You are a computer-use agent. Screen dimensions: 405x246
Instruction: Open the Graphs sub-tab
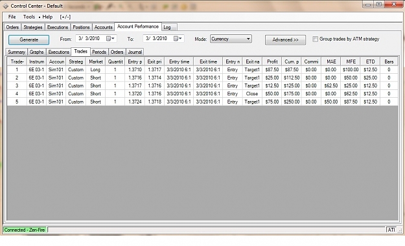(x=36, y=52)
